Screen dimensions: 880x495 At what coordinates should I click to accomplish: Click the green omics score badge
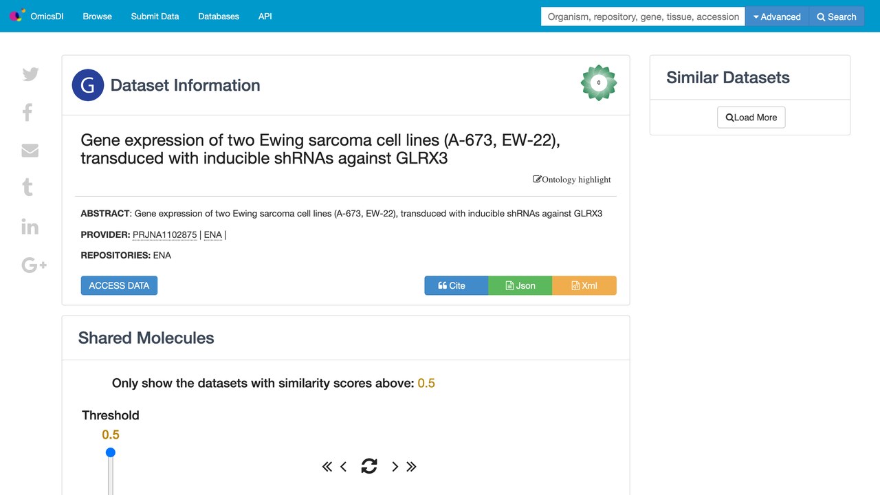pyautogui.click(x=599, y=82)
